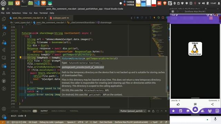
Task: Open file manager from the taskbar
Action: pos(30,3)
